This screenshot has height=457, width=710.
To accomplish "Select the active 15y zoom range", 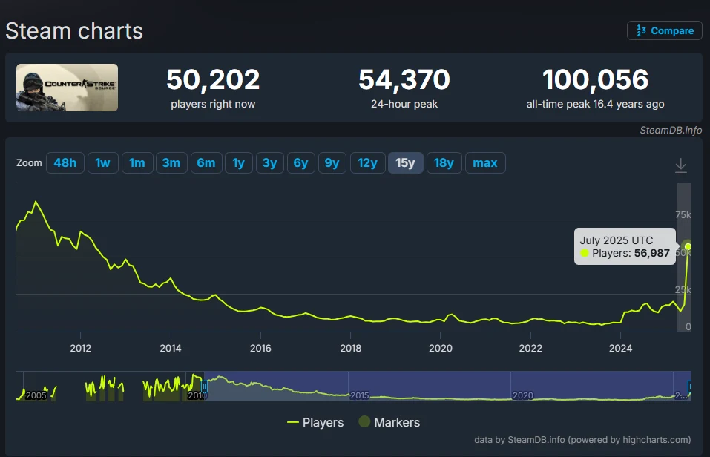I will (x=405, y=162).
